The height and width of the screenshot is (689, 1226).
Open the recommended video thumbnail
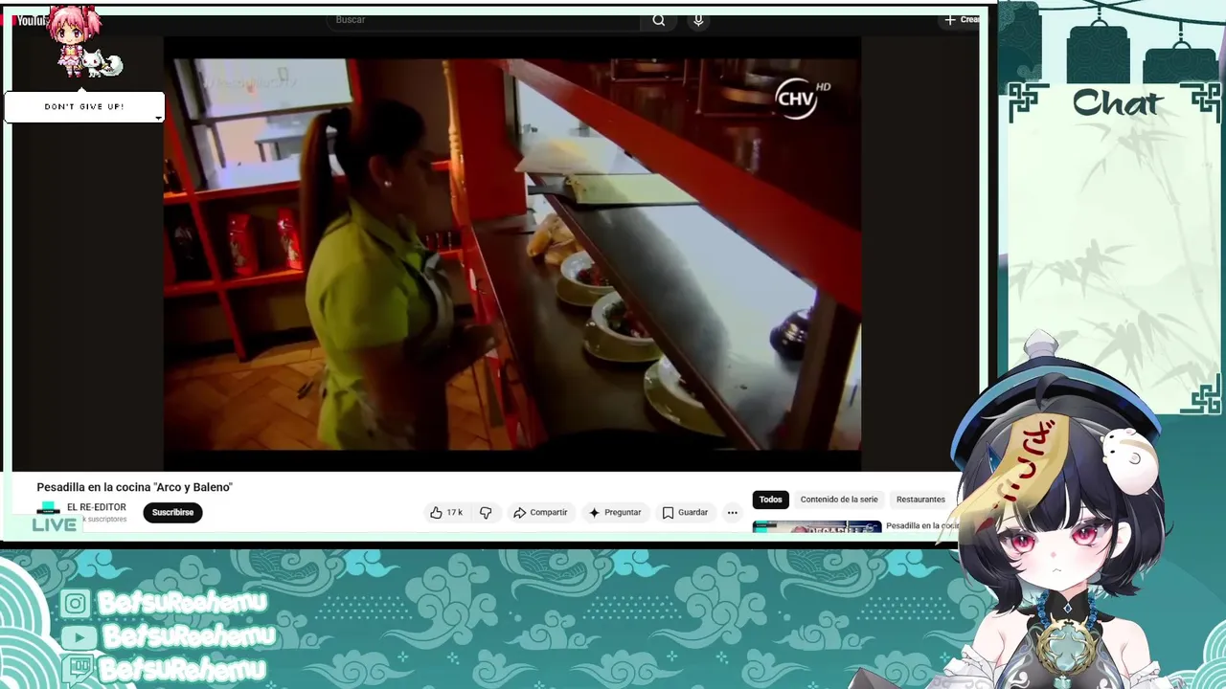817,526
